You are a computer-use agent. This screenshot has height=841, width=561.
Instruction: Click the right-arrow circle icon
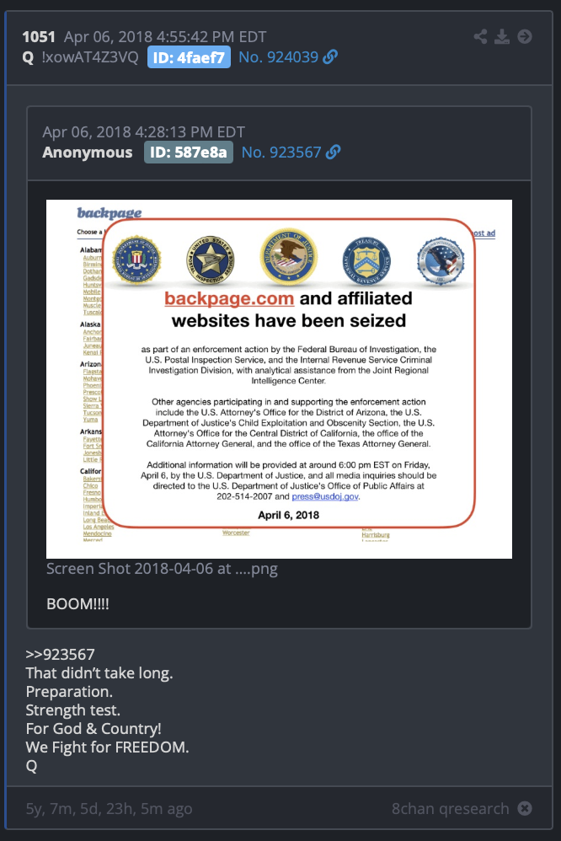click(x=525, y=36)
